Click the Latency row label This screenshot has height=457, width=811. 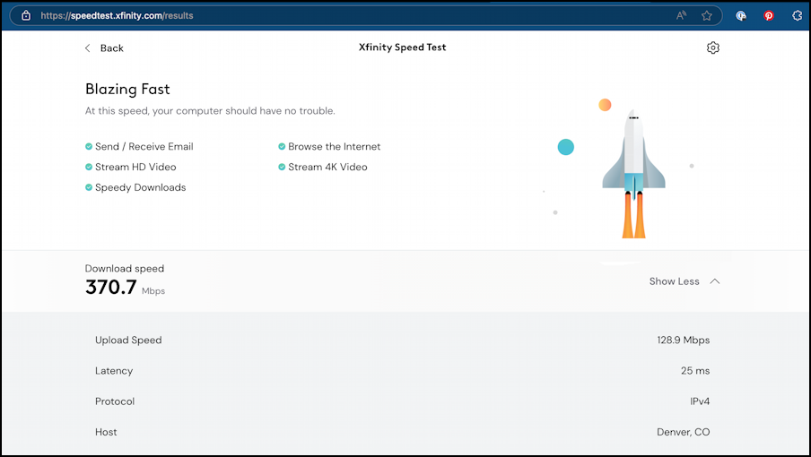point(114,371)
